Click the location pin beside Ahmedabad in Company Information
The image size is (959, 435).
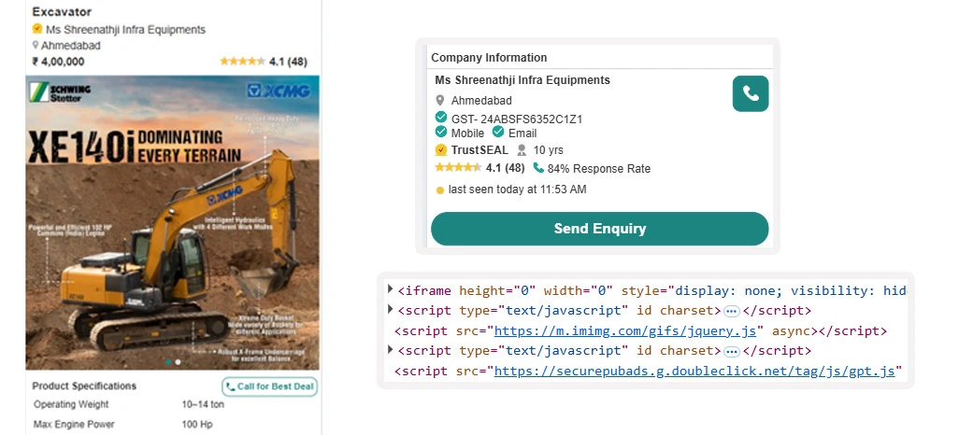440,101
